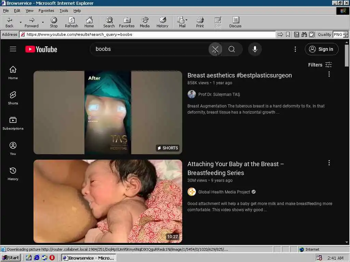This screenshot has width=350, height=262.
Task: Open You in sidebar
Action: (x=13, y=148)
